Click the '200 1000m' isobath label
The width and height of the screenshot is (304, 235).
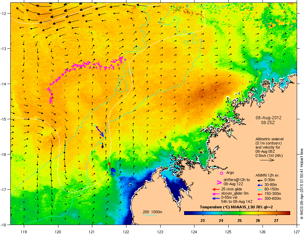click(152, 212)
